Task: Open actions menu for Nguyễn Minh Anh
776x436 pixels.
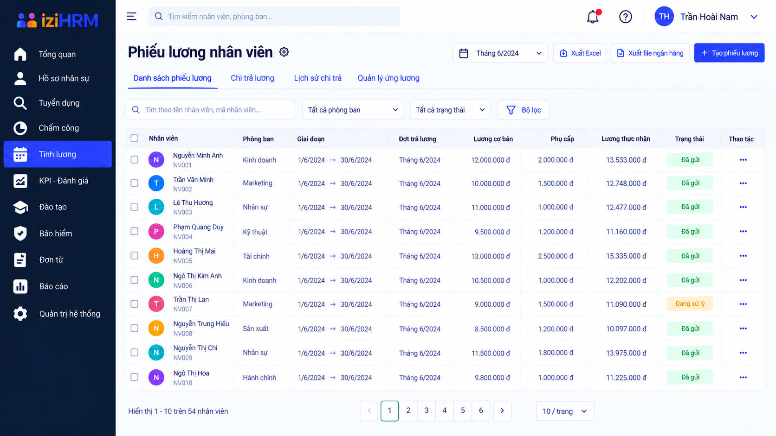Action: (x=743, y=160)
